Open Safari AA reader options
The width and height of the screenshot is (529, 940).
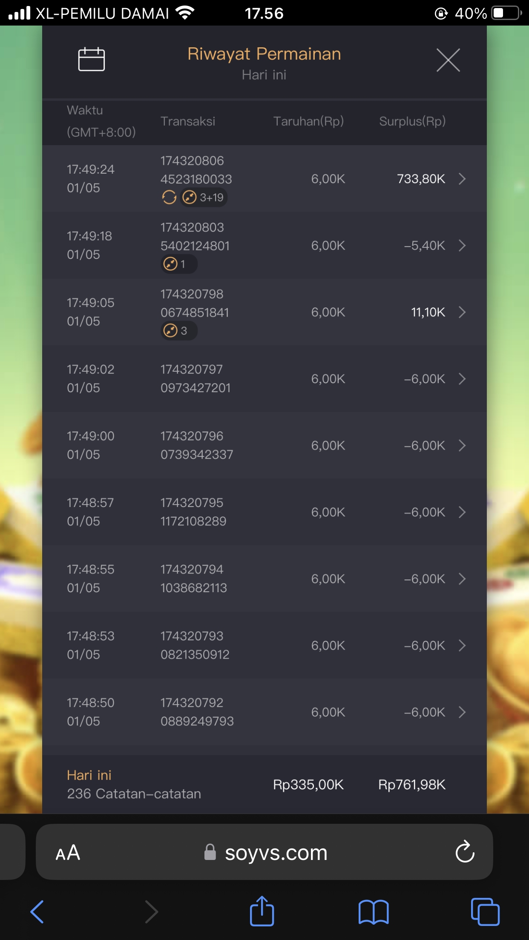(x=68, y=853)
